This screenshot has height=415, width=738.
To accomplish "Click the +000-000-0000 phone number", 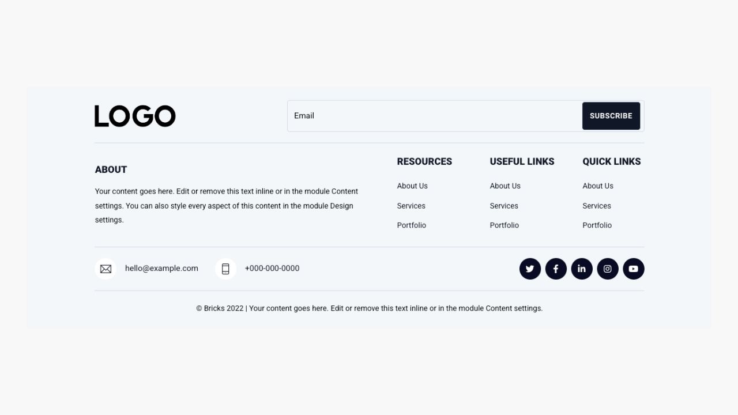I will point(272,269).
